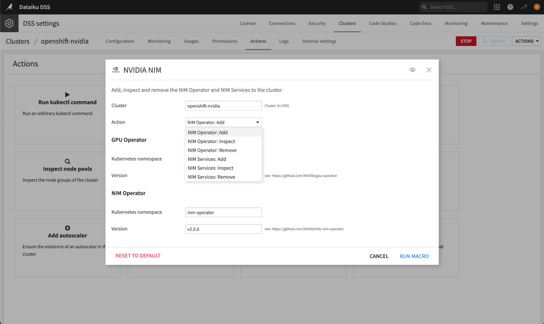
Task: Click the NVIDIA logo in dialog header
Action: [116, 70]
